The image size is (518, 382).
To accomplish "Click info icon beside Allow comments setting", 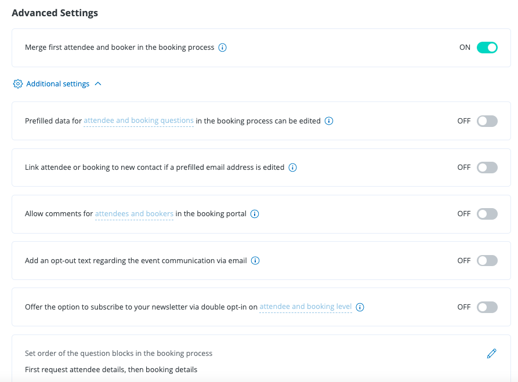I will 255,214.
